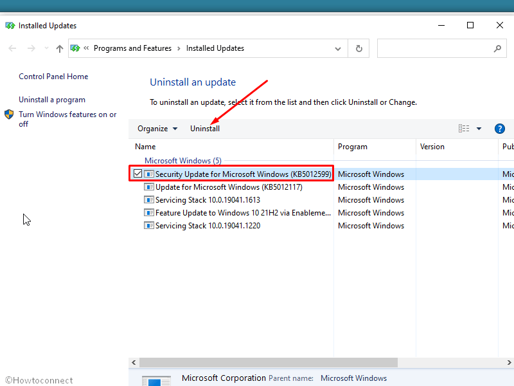Click the icon of Feature Update 21H2
The image size is (514, 386).
[x=149, y=213]
